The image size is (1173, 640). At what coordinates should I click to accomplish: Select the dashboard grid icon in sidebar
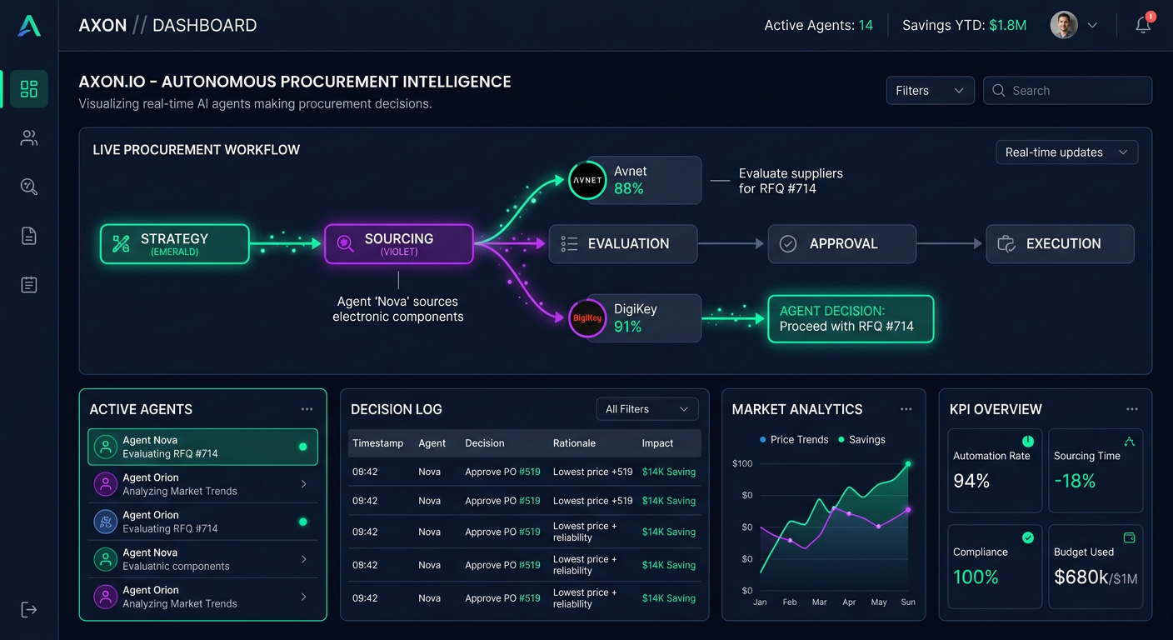point(28,89)
